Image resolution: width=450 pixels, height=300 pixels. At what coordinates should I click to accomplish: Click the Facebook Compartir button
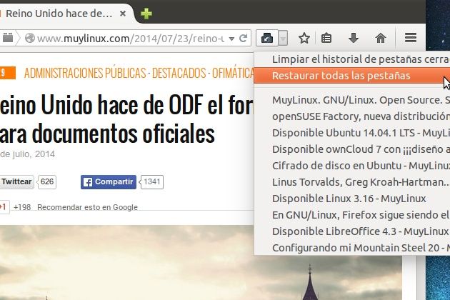tap(109, 182)
